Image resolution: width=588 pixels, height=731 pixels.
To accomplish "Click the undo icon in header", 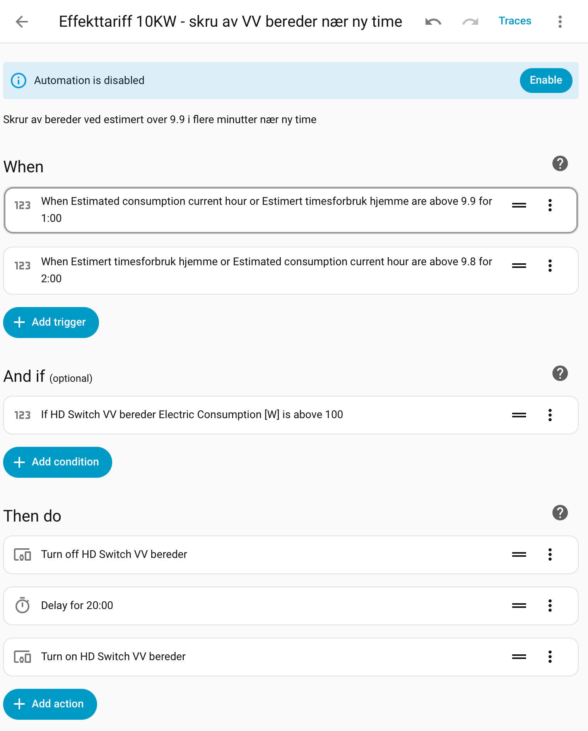I will pos(433,22).
